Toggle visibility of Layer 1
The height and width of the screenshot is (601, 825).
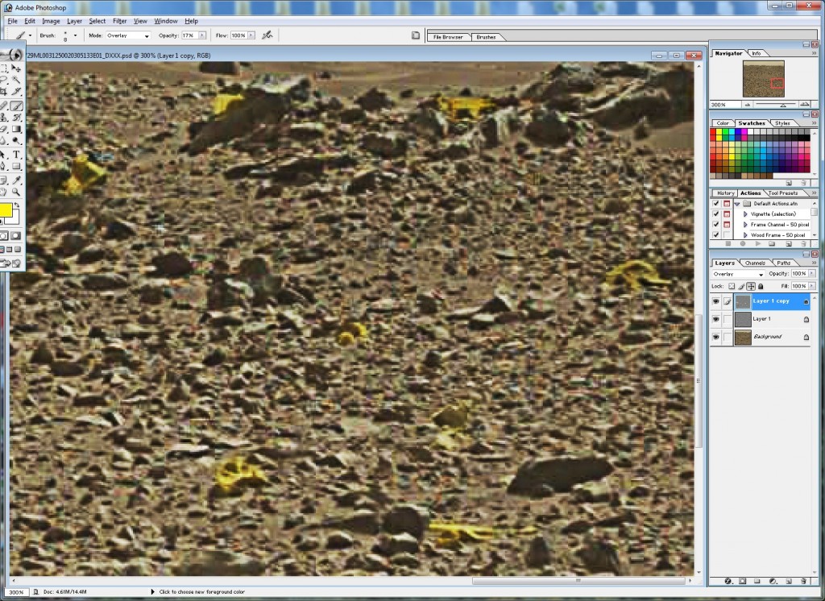[715, 319]
